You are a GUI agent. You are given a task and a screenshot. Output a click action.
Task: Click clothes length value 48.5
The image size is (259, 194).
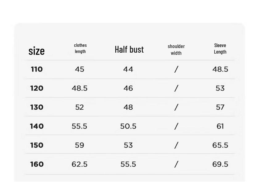80,88
